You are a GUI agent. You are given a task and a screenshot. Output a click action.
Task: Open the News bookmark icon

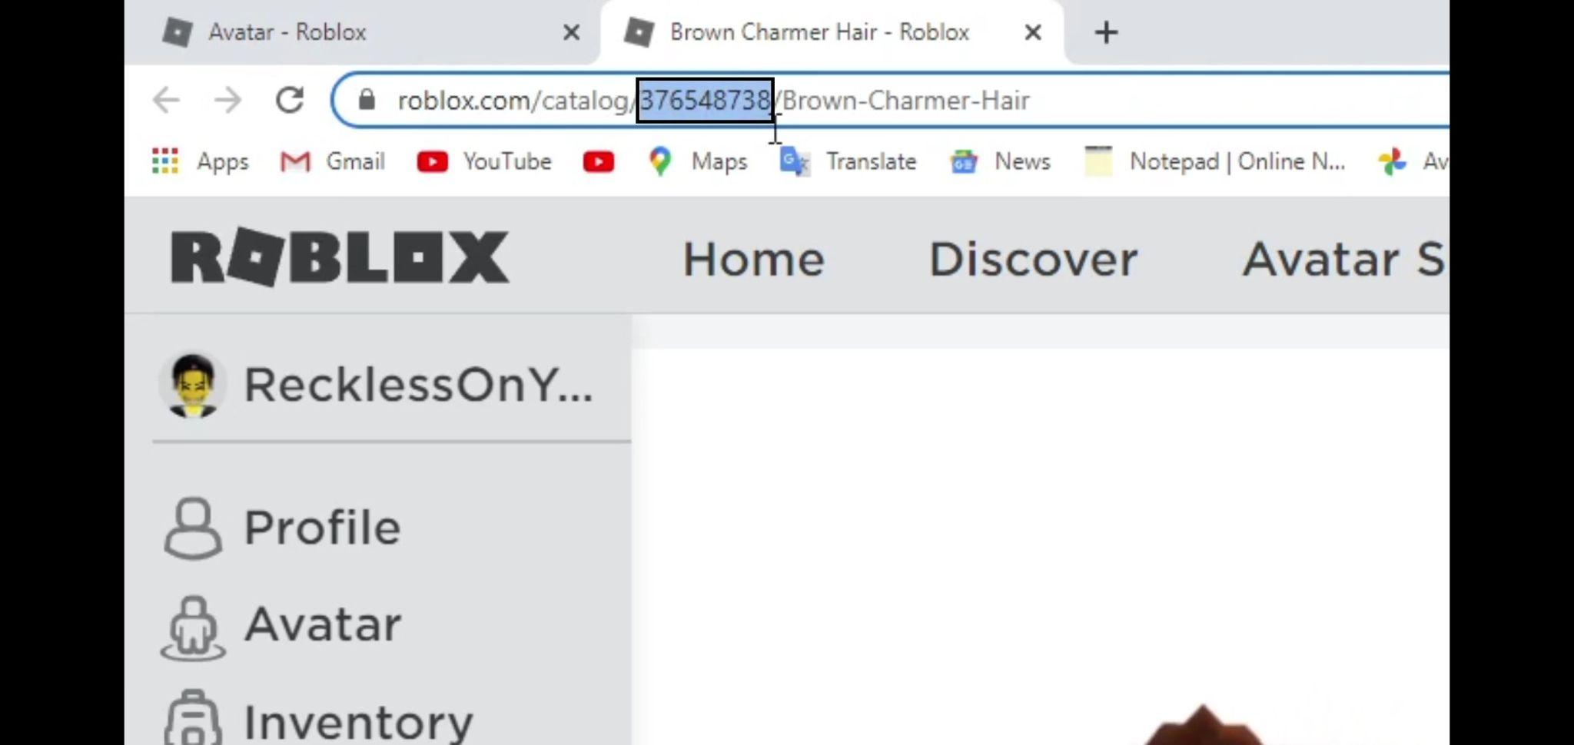963,162
